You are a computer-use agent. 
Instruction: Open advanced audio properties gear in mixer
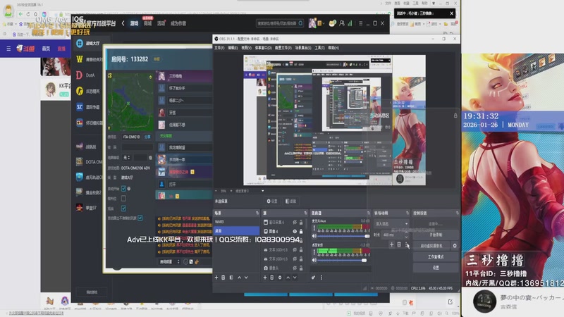313,278
